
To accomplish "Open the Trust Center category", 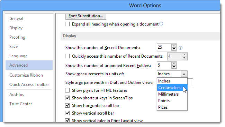I will coord(29,104).
